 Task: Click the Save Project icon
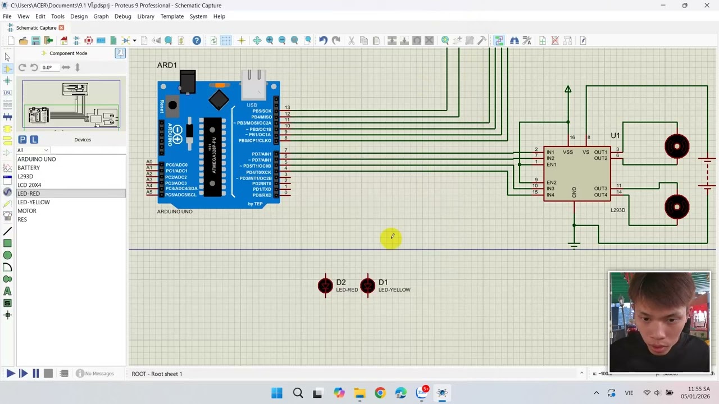35,40
